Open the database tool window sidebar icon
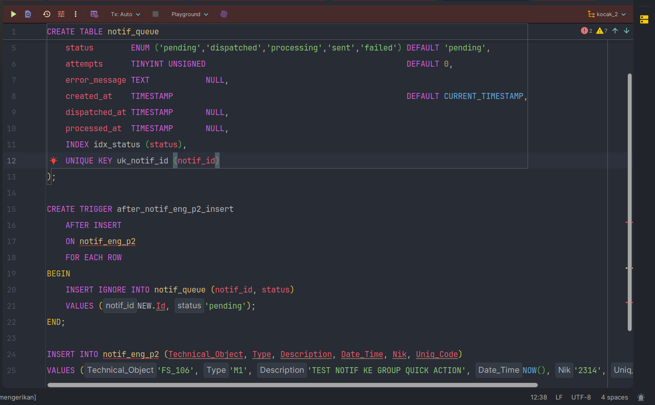The image size is (655, 405). (644, 20)
